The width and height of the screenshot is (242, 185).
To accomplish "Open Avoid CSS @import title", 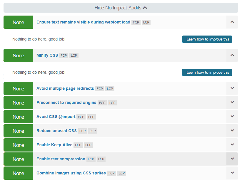I will [x=56, y=117].
